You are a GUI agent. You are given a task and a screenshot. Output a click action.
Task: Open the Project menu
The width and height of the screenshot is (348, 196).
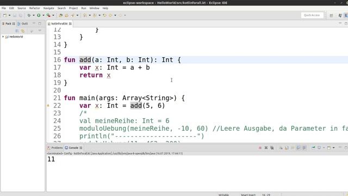pyautogui.click(x=73, y=8)
